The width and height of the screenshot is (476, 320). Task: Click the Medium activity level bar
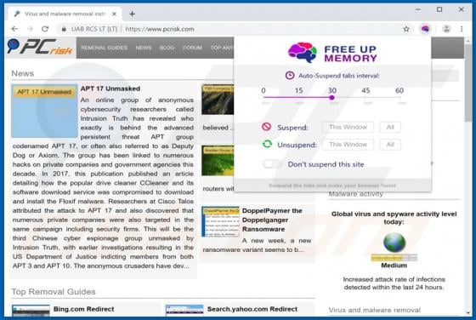point(394,258)
